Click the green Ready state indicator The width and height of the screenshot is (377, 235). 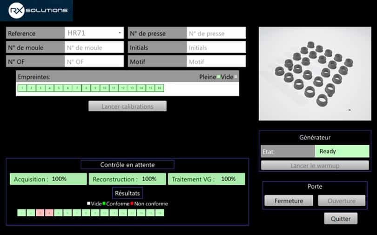tap(342, 151)
